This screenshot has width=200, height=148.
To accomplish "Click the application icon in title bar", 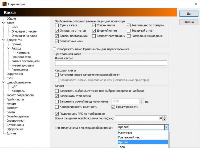I will [4, 4].
